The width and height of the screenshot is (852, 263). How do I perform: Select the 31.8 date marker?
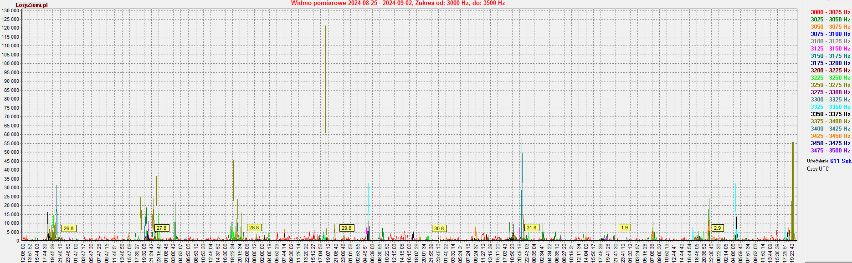531,228
